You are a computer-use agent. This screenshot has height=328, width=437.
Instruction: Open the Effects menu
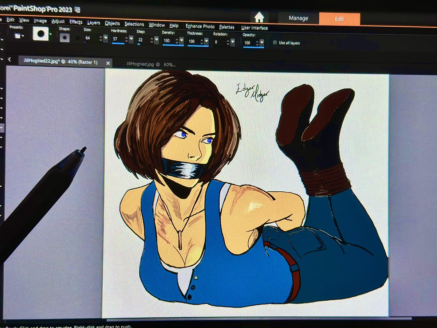click(x=76, y=22)
